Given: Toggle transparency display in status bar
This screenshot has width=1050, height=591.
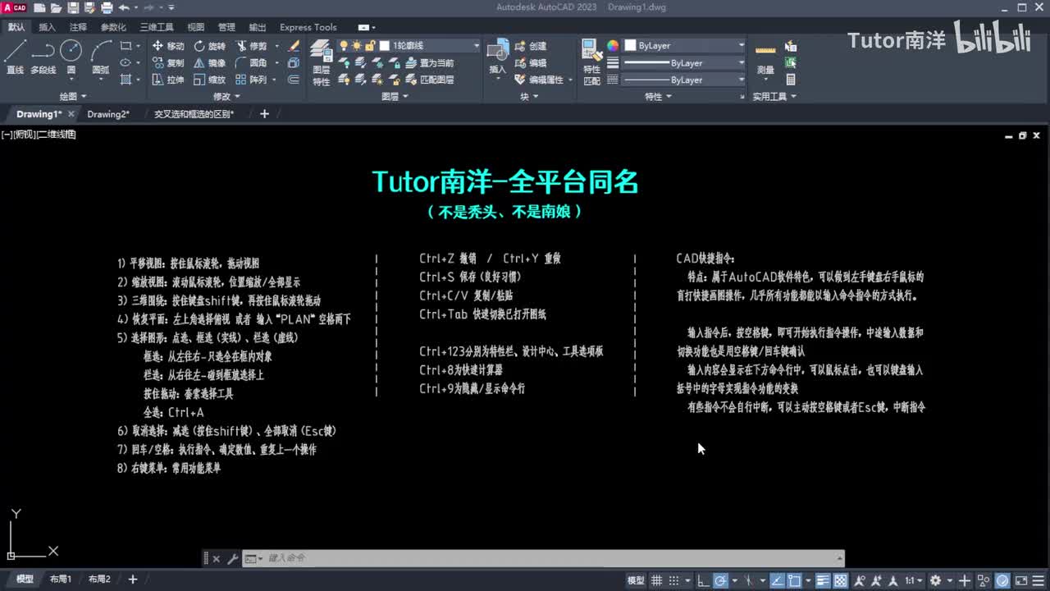Looking at the screenshot, I should pos(841,580).
